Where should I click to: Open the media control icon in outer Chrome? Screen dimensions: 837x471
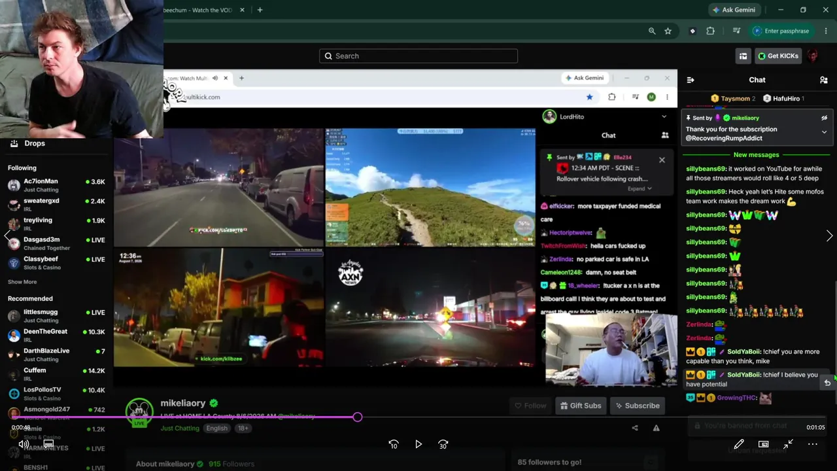(736, 31)
